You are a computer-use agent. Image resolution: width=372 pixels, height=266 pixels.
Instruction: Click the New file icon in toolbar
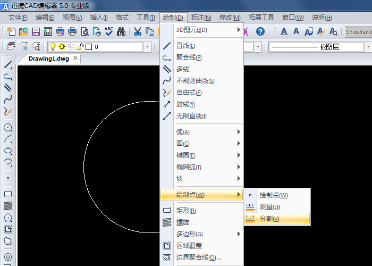pyautogui.click(x=11, y=31)
